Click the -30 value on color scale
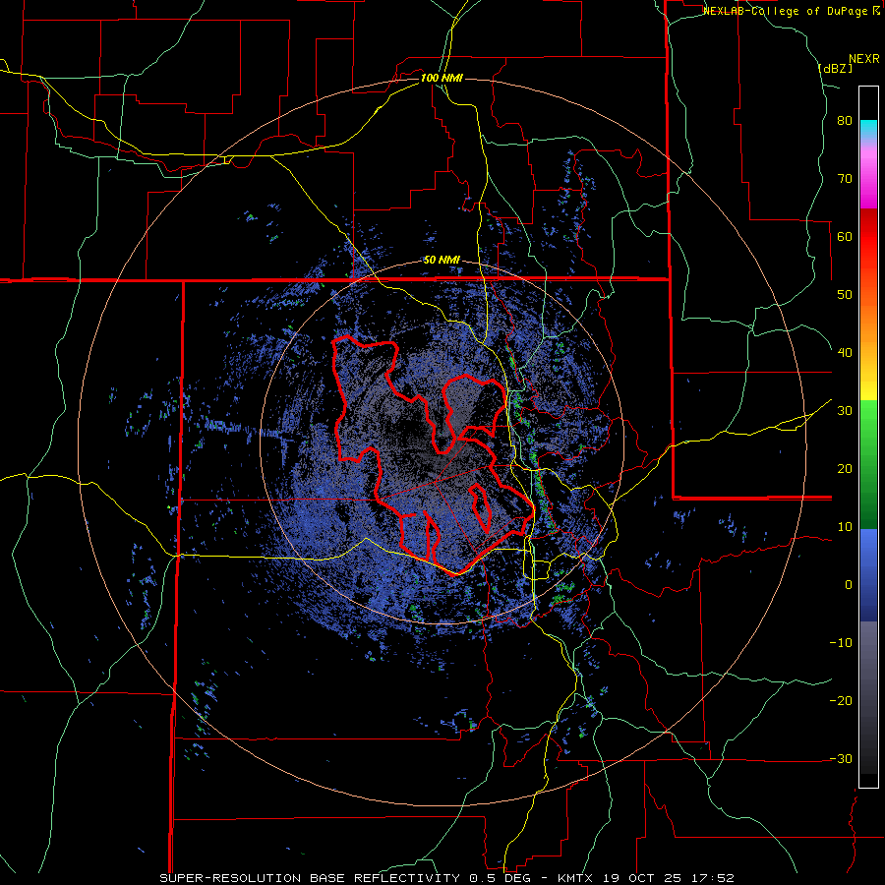This screenshot has width=885, height=885. 841,759
